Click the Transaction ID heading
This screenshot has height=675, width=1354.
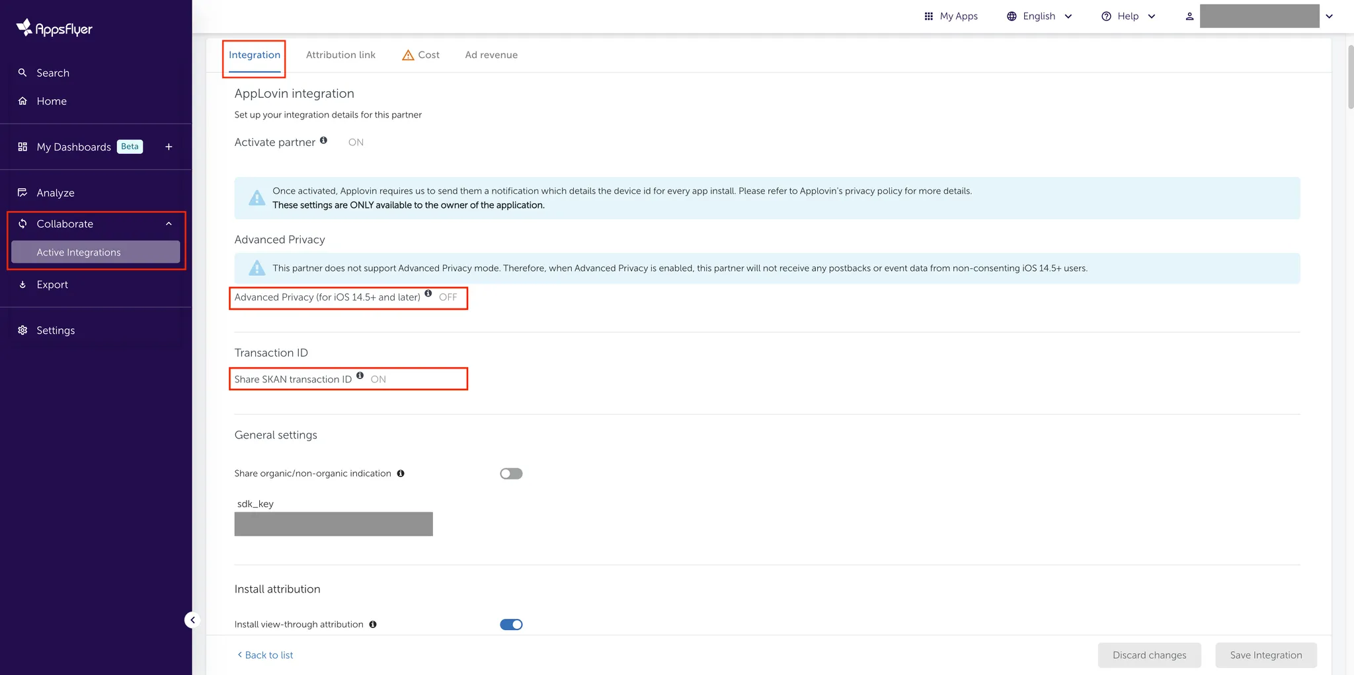[271, 353]
